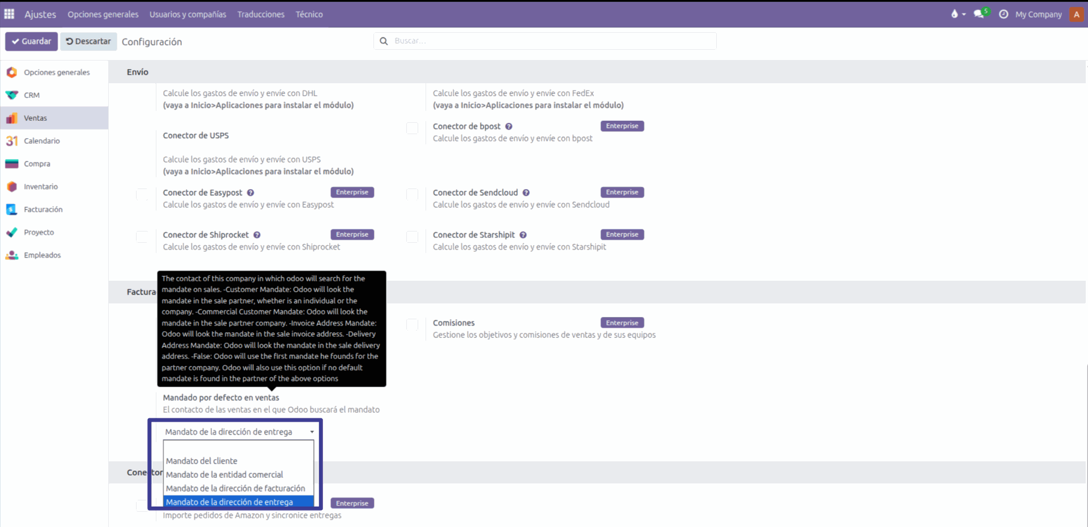Open the apps grid menu icon
1088x527 pixels.
[9, 14]
